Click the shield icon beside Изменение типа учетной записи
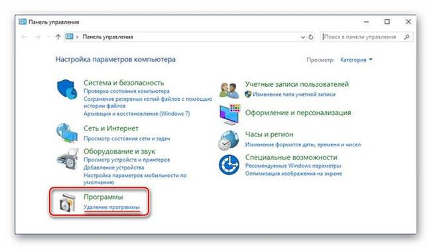The height and width of the screenshot is (249, 431). tap(248, 94)
